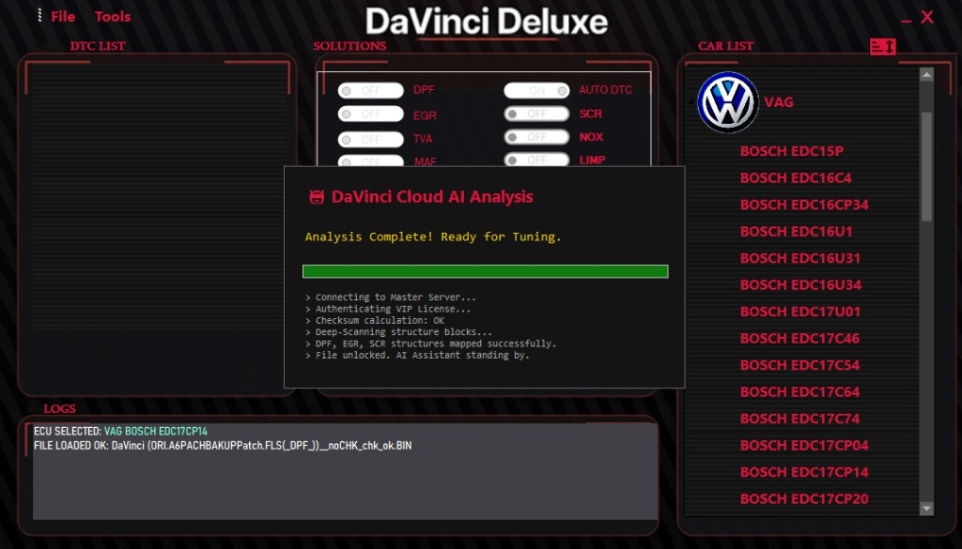Image resolution: width=962 pixels, height=549 pixels.
Task: Select BOSCH EDC16C4 in car list
Action: pyautogui.click(x=796, y=178)
